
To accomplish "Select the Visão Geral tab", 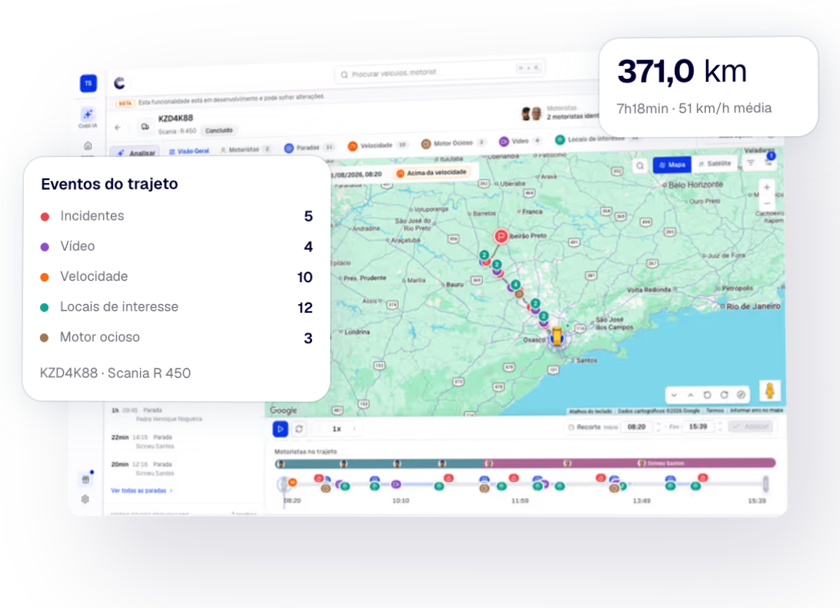I will tap(188, 151).
